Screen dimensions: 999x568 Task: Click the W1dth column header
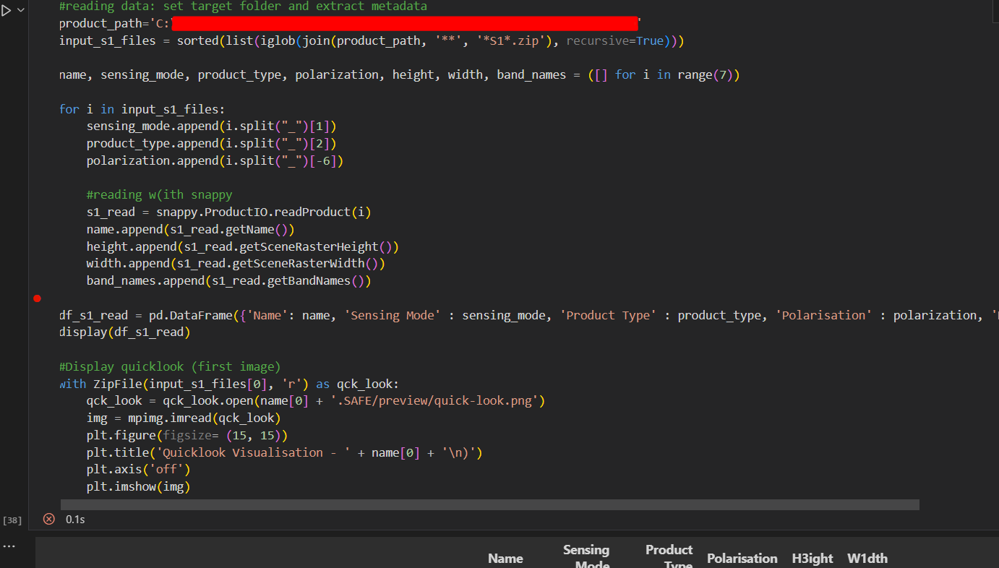coord(867,558)
